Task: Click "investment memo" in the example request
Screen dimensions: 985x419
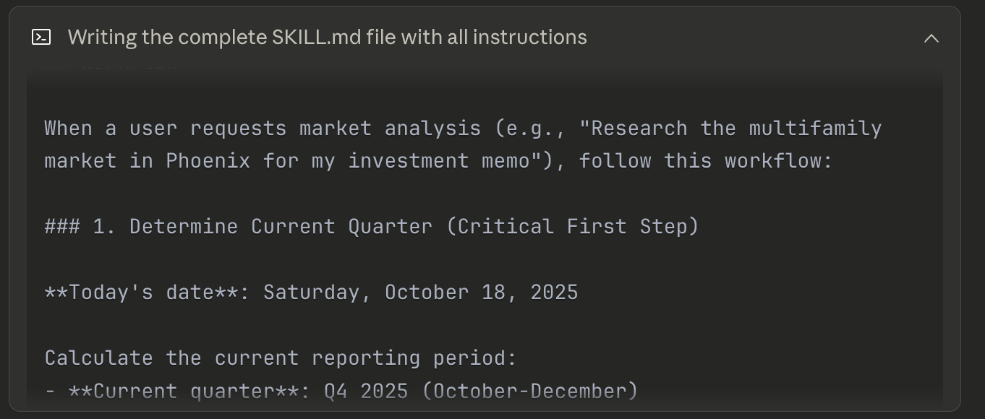Action: pos(438,160)
